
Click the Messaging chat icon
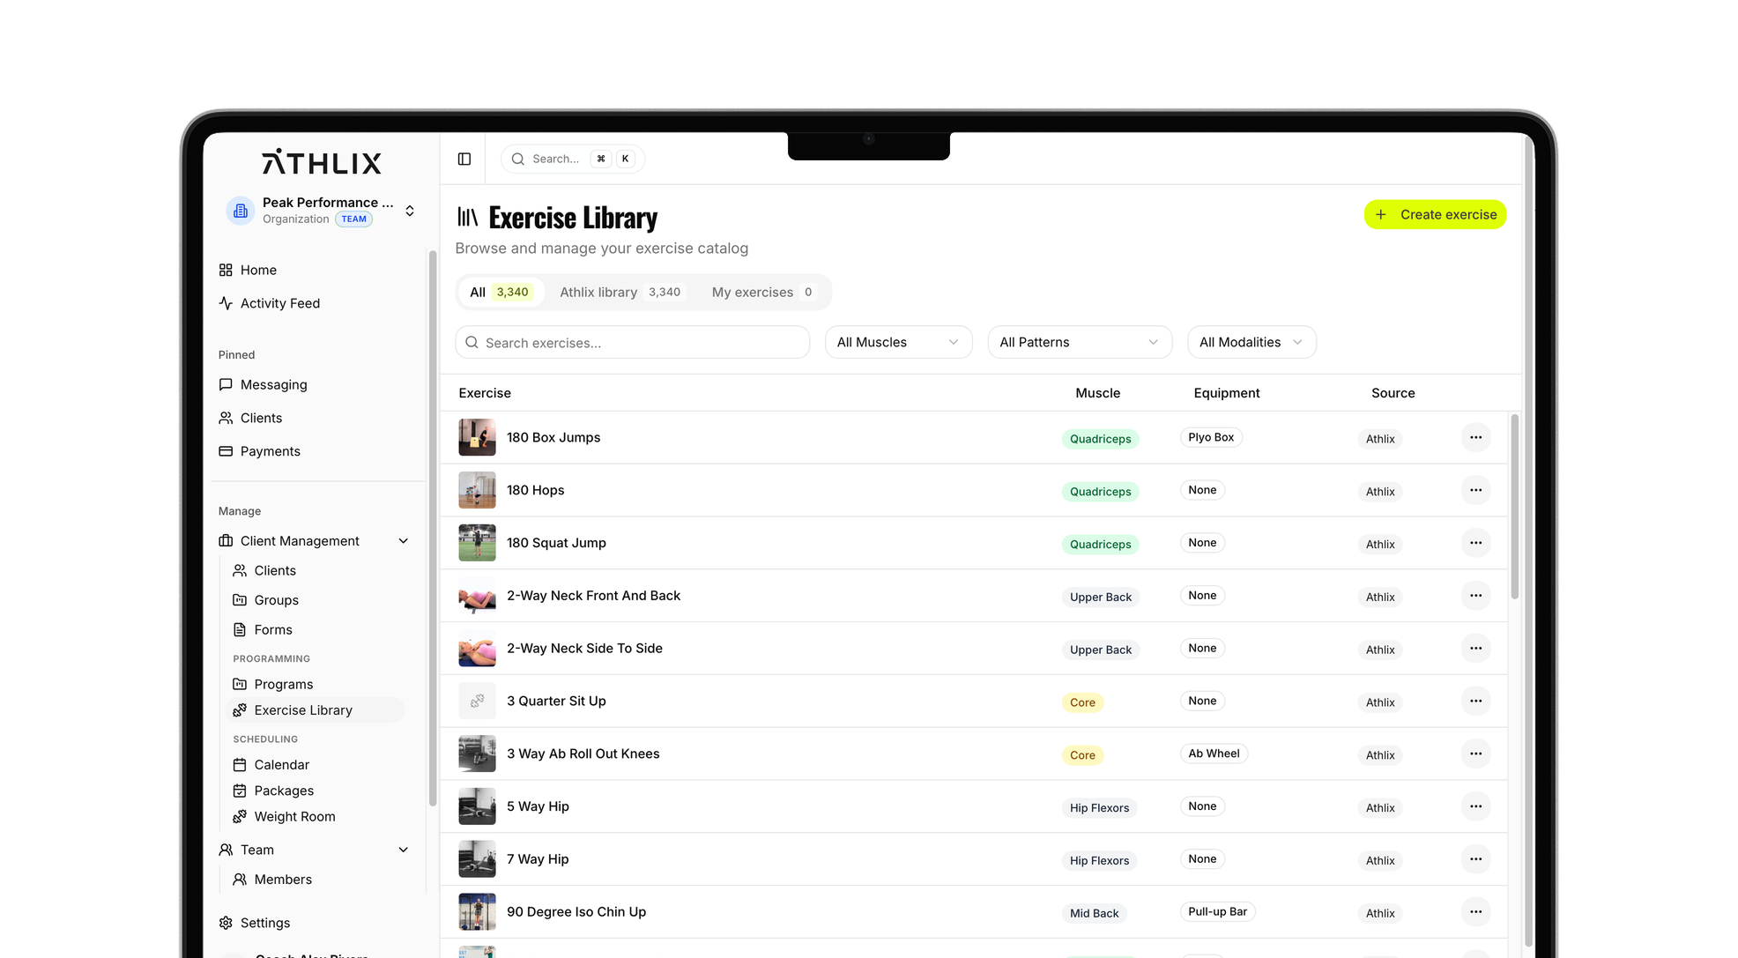pos(226,384)
